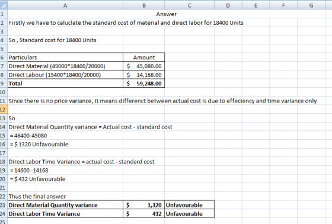Select column B header

tap(143, 5)
